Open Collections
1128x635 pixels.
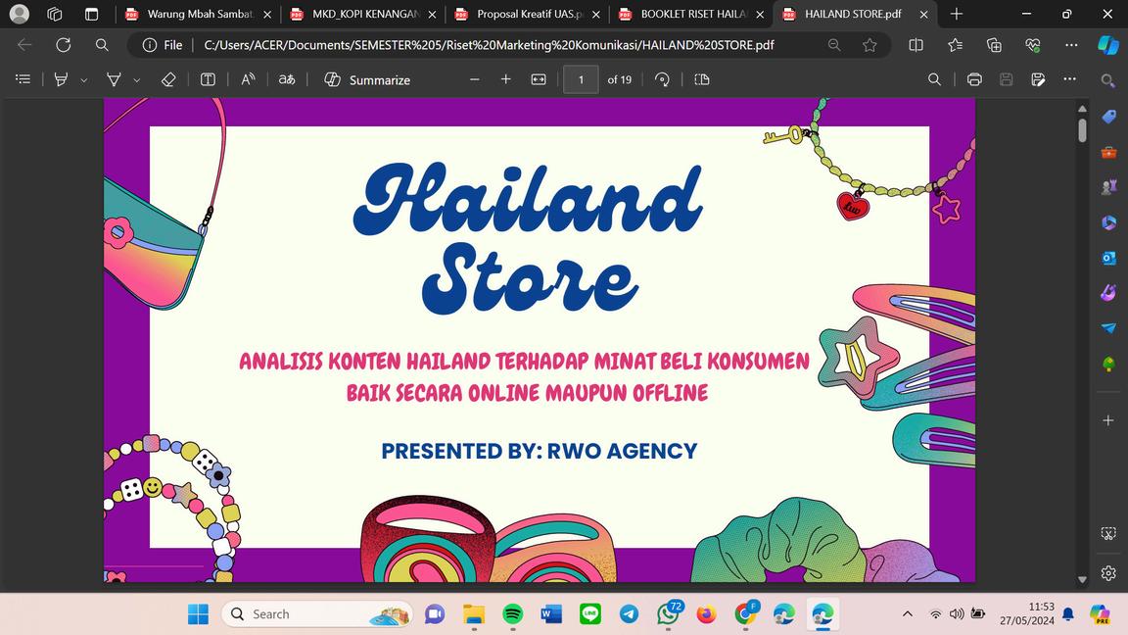tap(994, 45)
